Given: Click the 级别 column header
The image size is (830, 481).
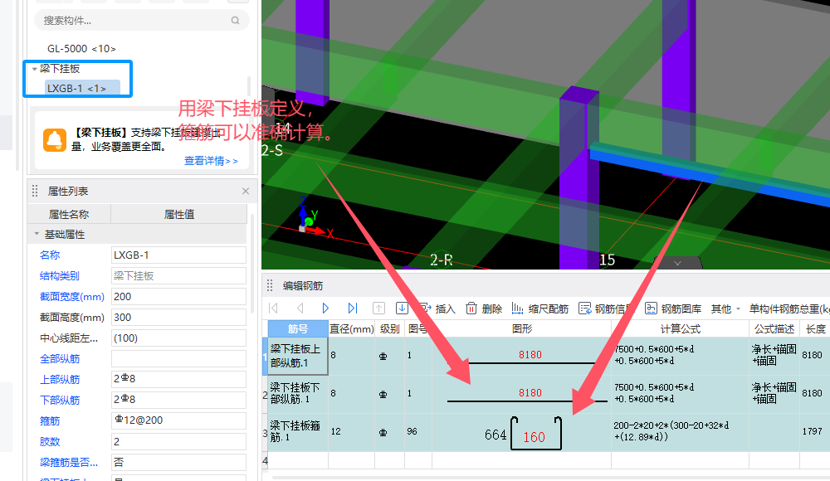Looking at the screenshot, I should click(x=389, y=328).
